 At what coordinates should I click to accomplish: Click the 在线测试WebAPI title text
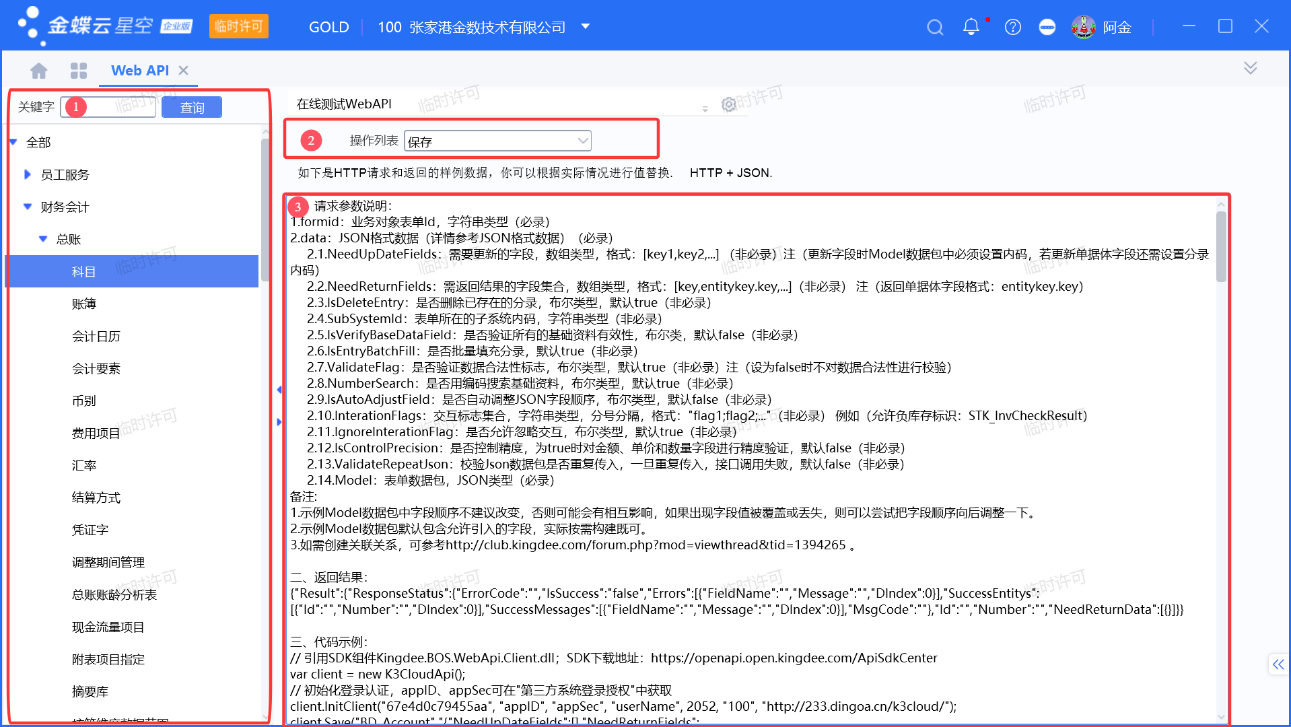coord(344,104)
